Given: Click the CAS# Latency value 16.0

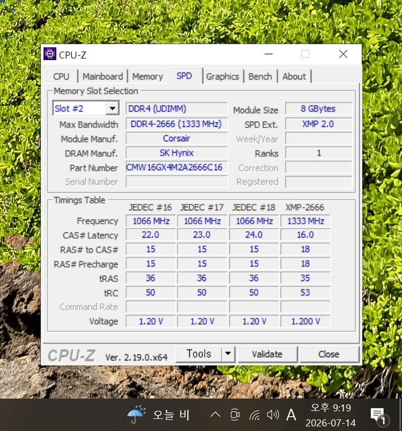Looking at the screenshot, I should coord(306,235).
